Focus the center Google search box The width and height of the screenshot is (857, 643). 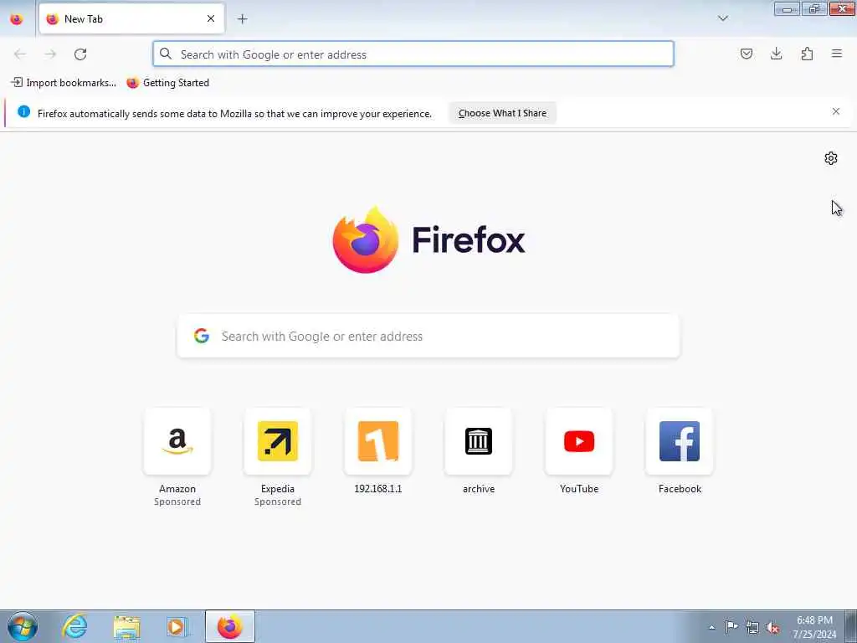pyautogui.click(x=428, y=337)
